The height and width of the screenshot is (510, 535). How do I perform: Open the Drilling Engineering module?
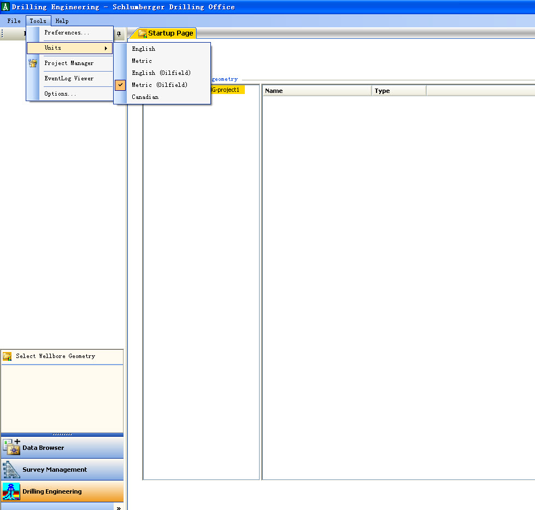pyautogui.click(x=62, y=491)
